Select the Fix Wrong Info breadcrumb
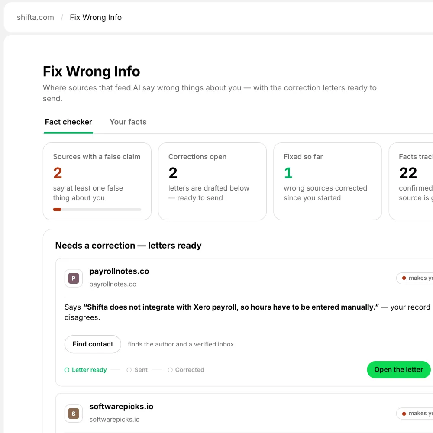The height and width of the screenshot is (433, 433). pos(96,17)
